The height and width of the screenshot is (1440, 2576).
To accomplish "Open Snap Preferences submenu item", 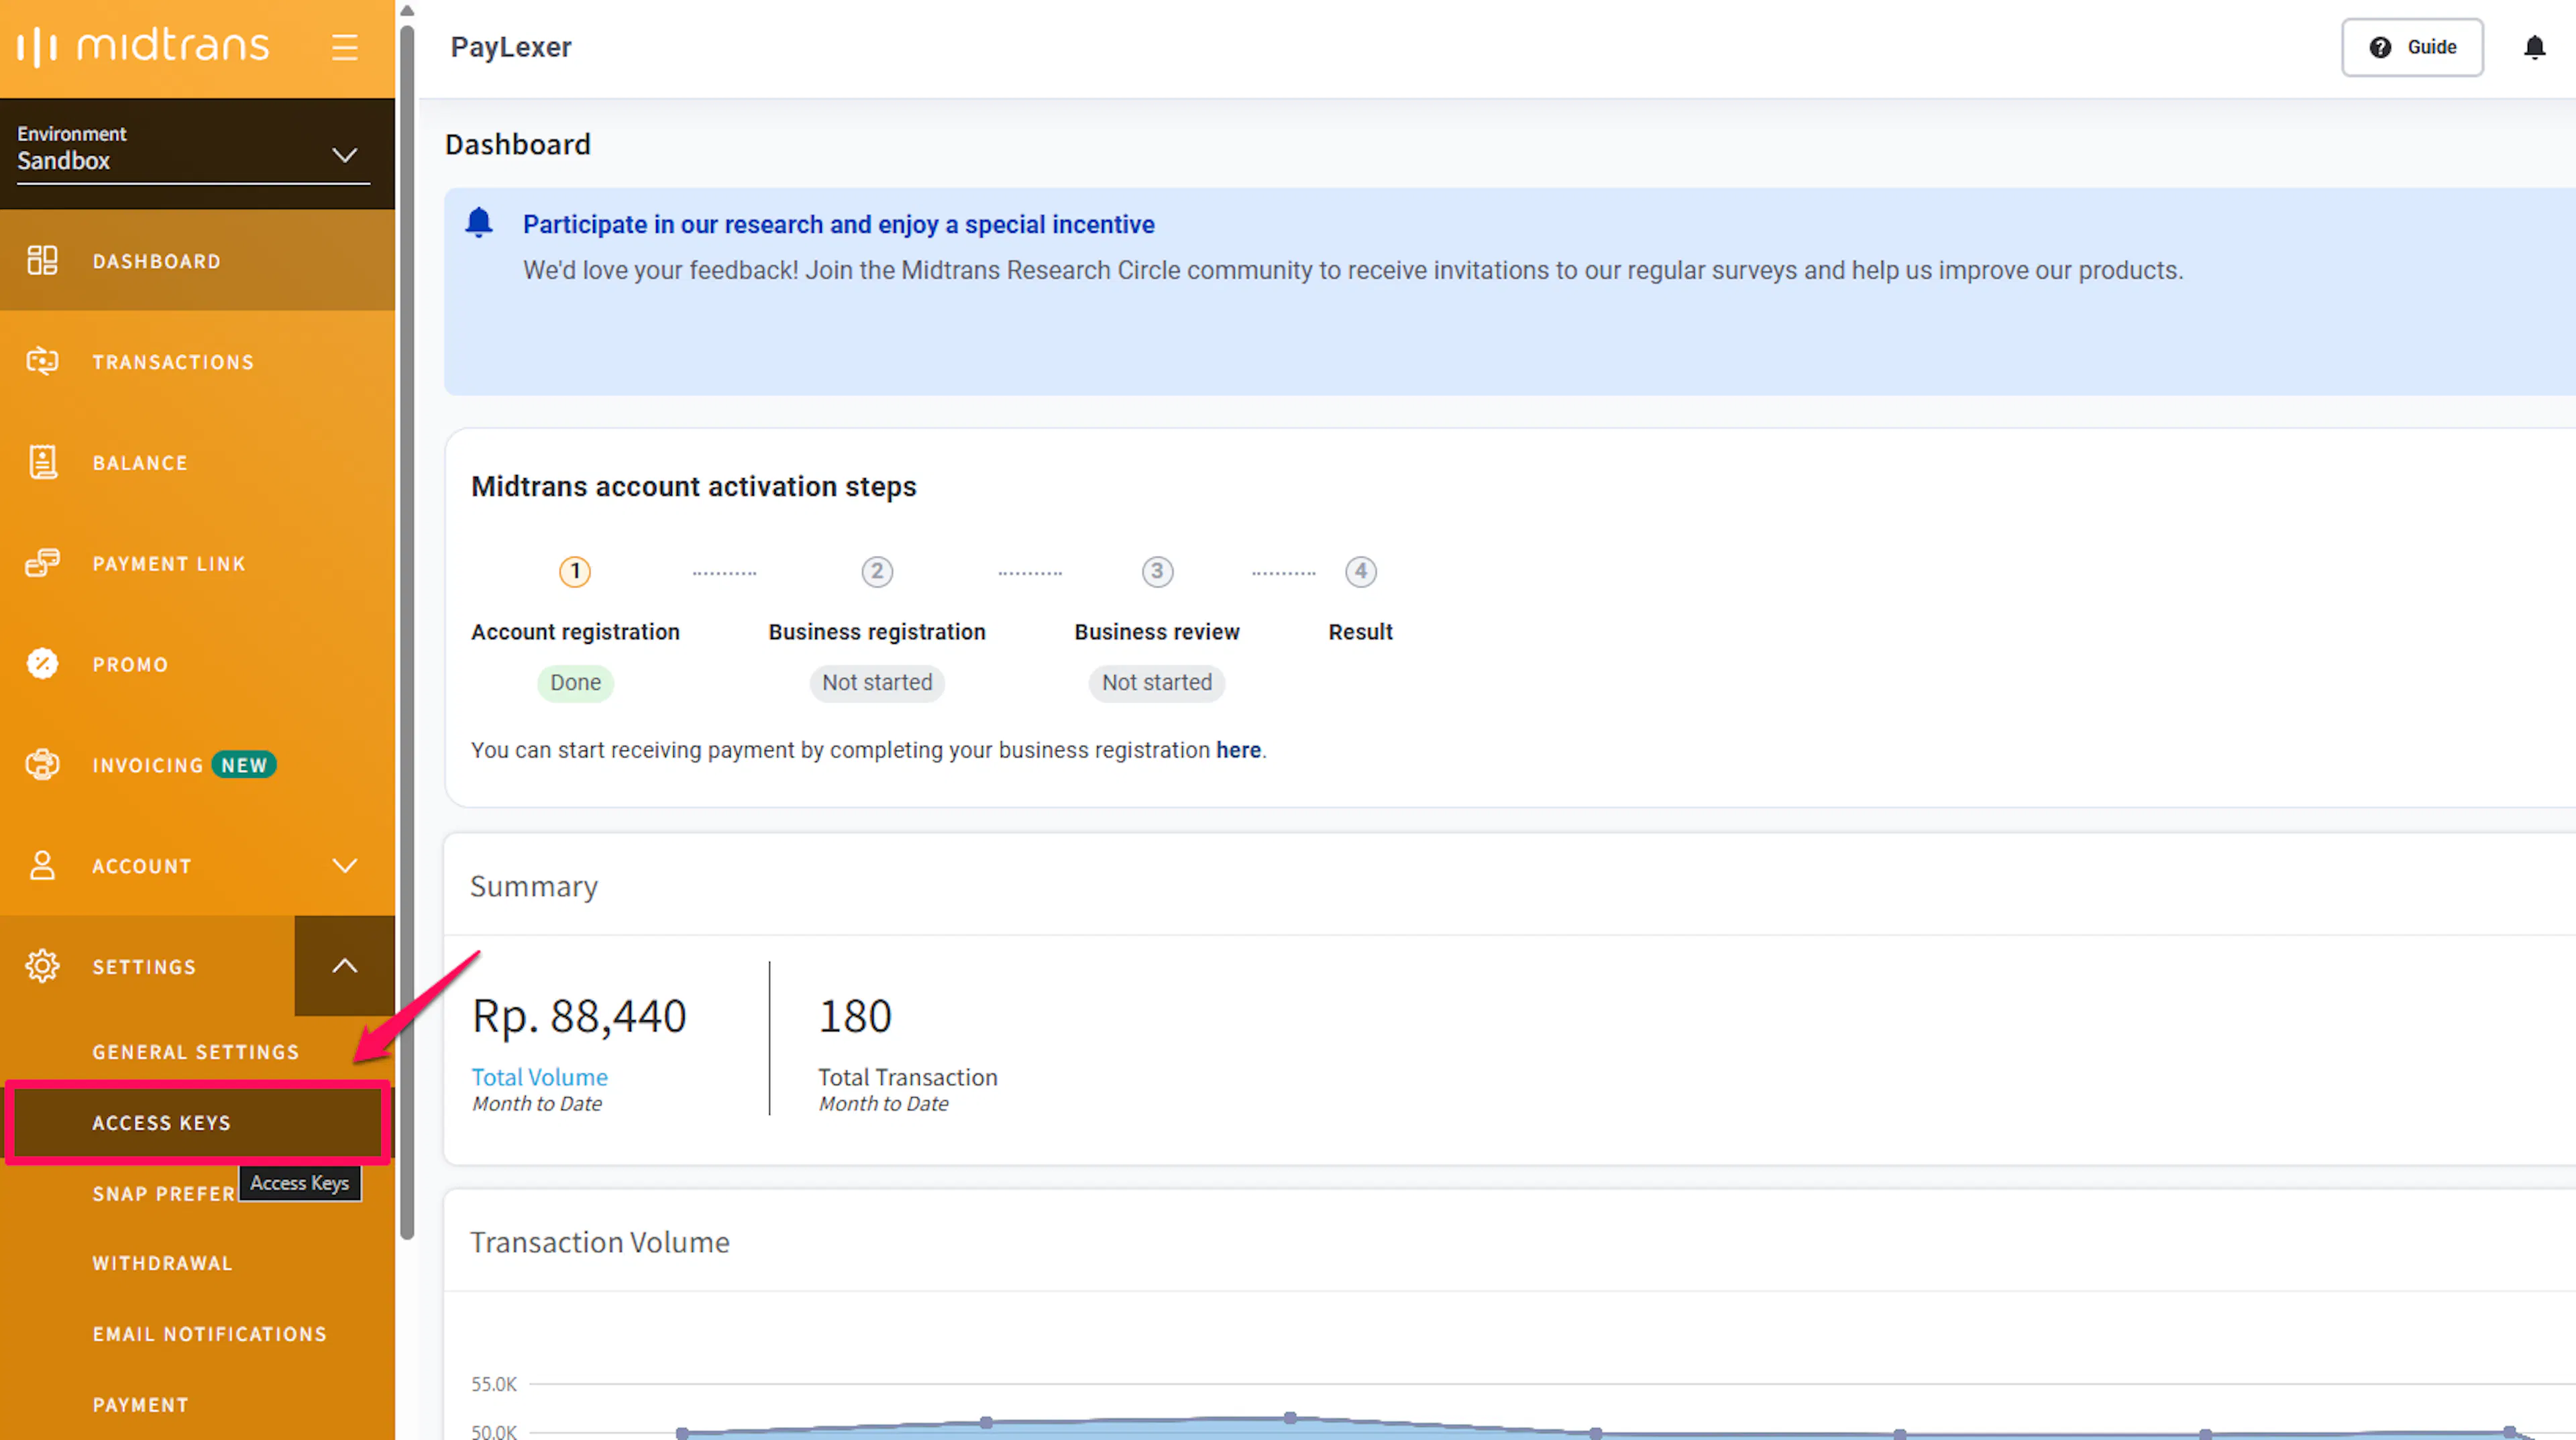I will [165, 1194].
